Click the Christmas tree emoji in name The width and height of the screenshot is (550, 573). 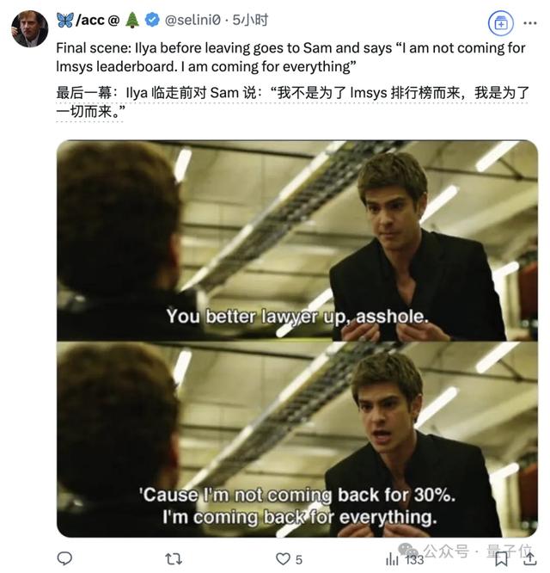point(132,20)
